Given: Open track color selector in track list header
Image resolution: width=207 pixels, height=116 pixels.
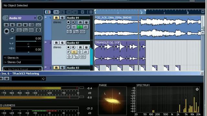Looking at the screenshot, I should [x=48, y=12].
